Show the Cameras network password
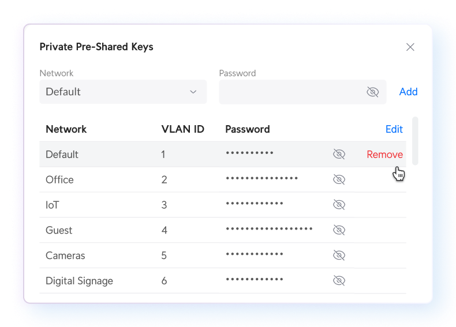This screenshot has width=456, height=327. [x=339, y=255]
